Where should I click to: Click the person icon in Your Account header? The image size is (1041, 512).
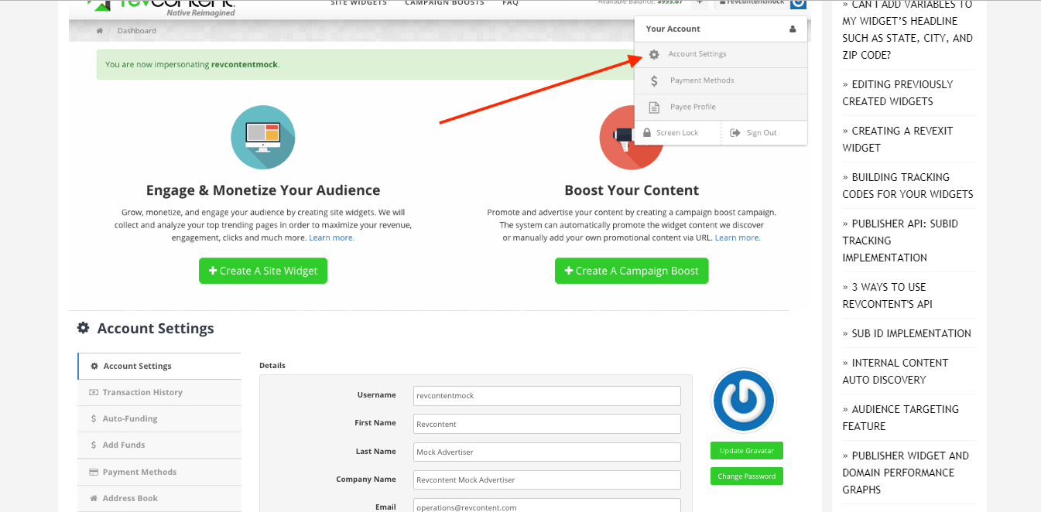coord(793,29)
